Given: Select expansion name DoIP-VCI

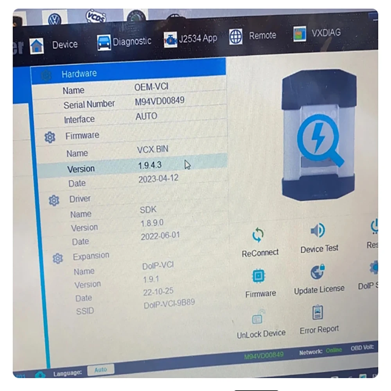Looking at the screenshot, I should [x=158, y=265].
